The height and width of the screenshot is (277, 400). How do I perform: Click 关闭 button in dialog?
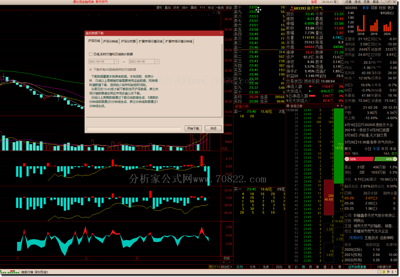[213, 128]
